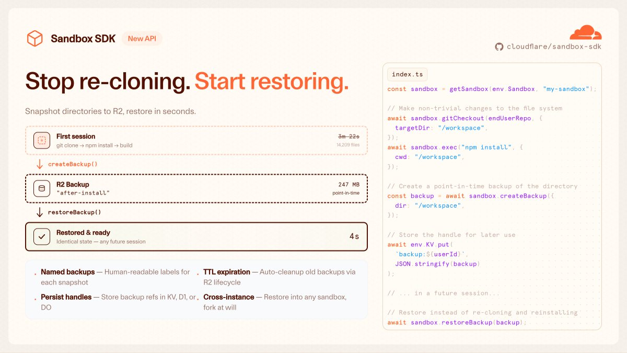Click the JSON.stringify(backup) code line
Viewport: 627px width, 353px height.
437,264
